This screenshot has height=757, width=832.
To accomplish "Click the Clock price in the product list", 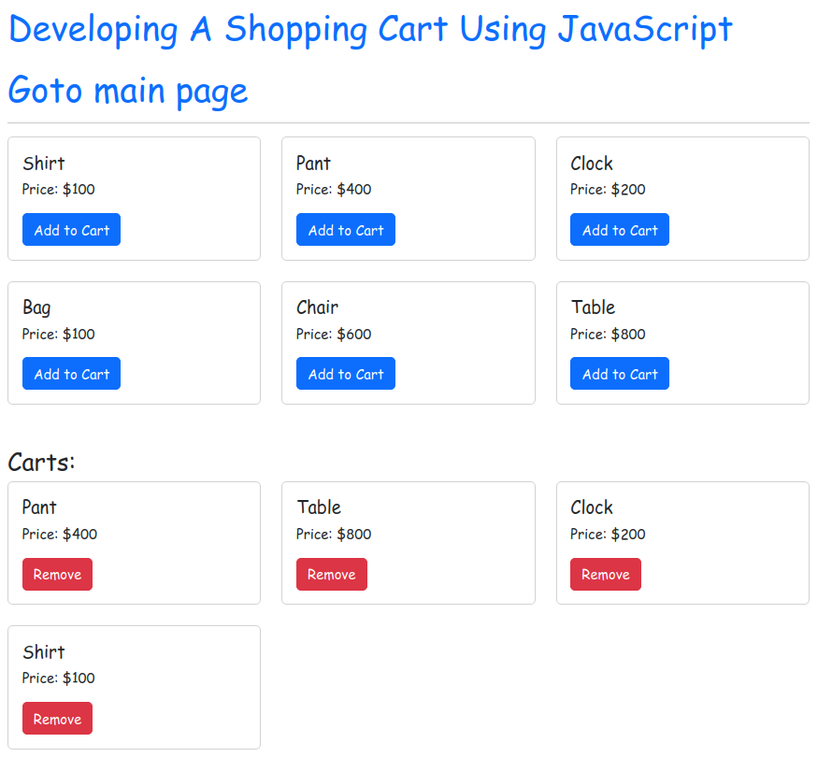I will coord(608,190).
